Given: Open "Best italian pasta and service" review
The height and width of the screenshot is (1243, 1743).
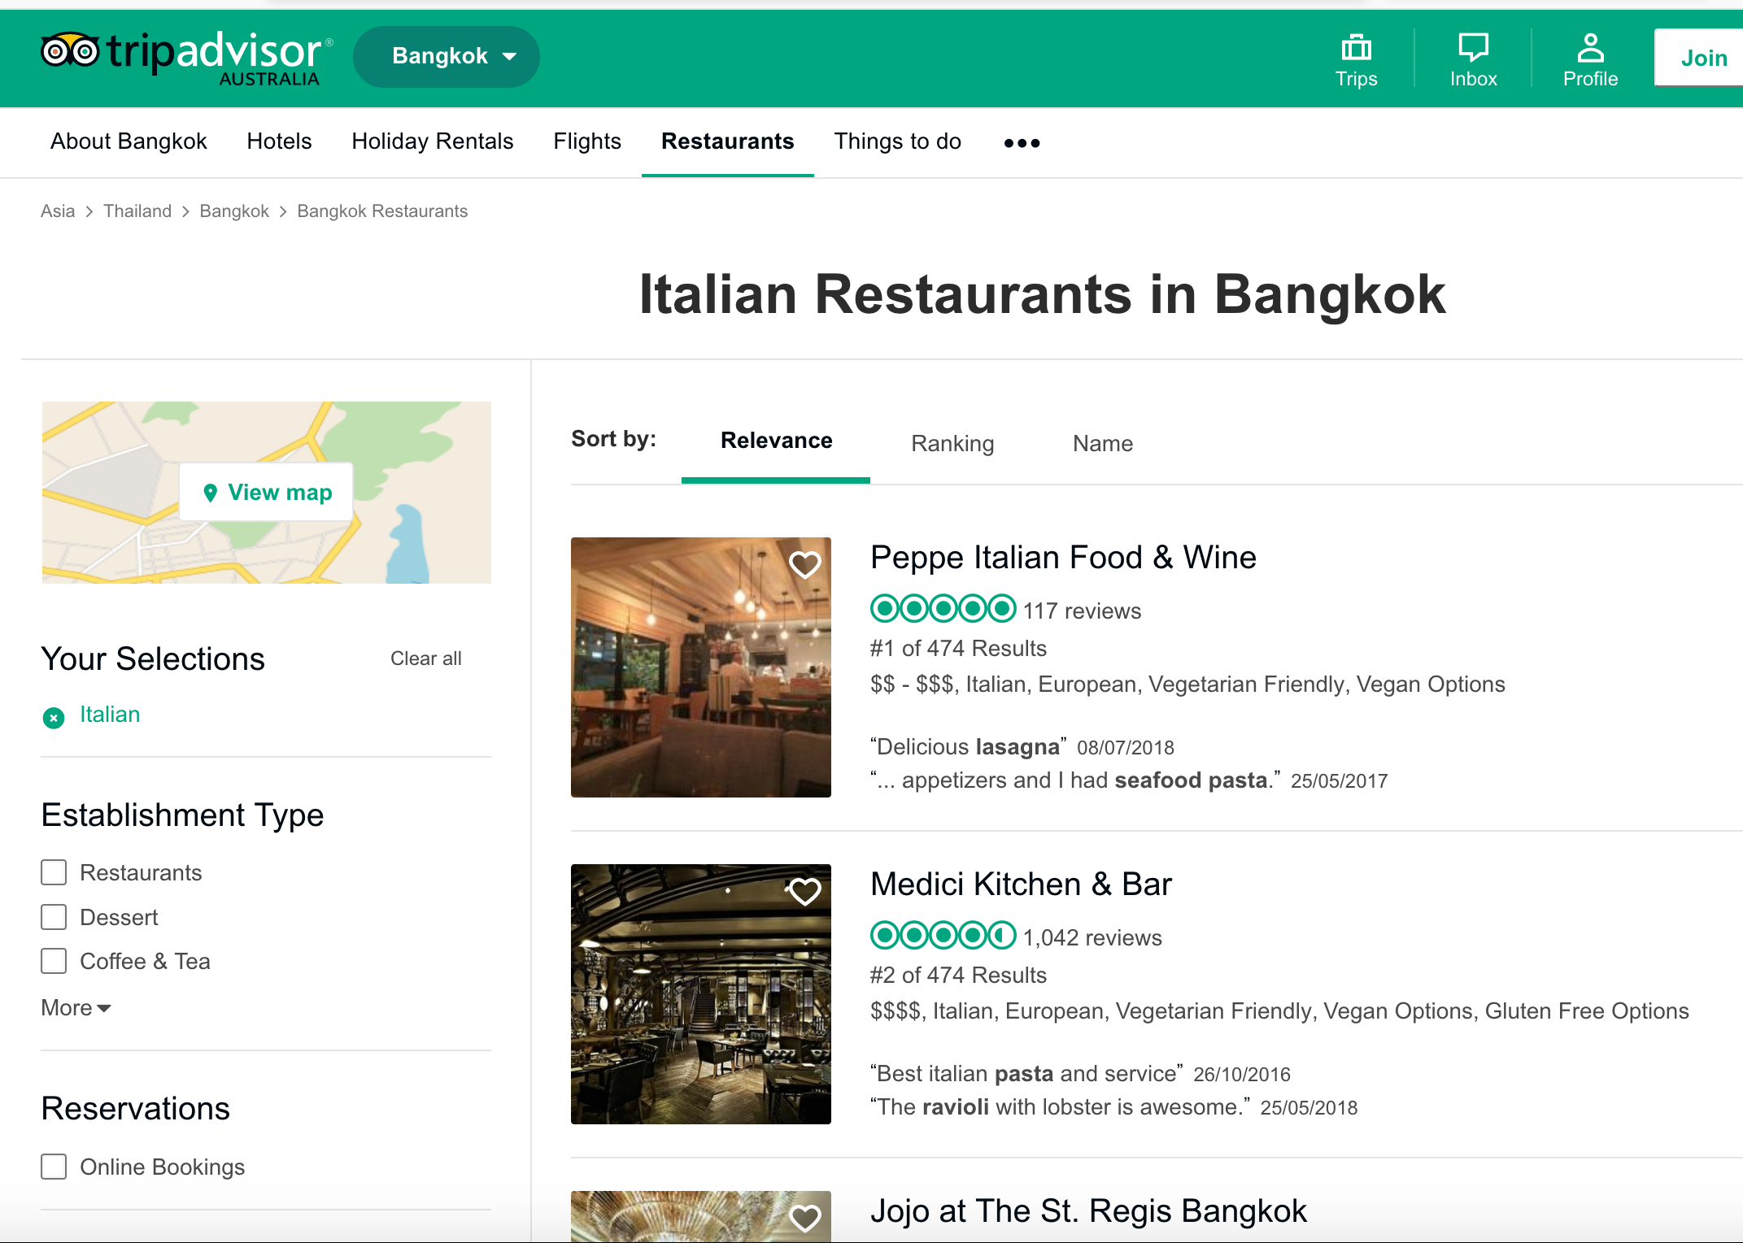Looking at the screenshot, I should pos(1026,1074).
